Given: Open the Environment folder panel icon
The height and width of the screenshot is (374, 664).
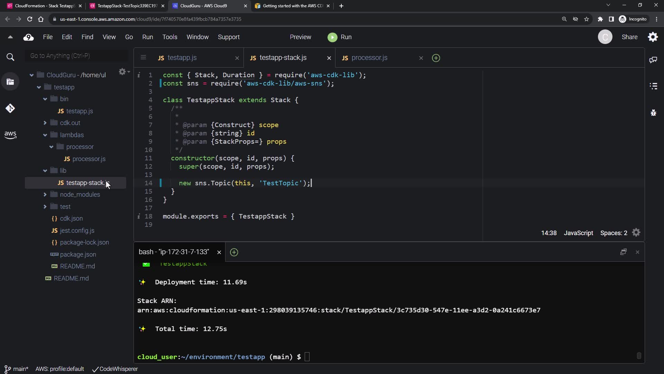Looking at the screenshot, I should [x=10, y=82].
